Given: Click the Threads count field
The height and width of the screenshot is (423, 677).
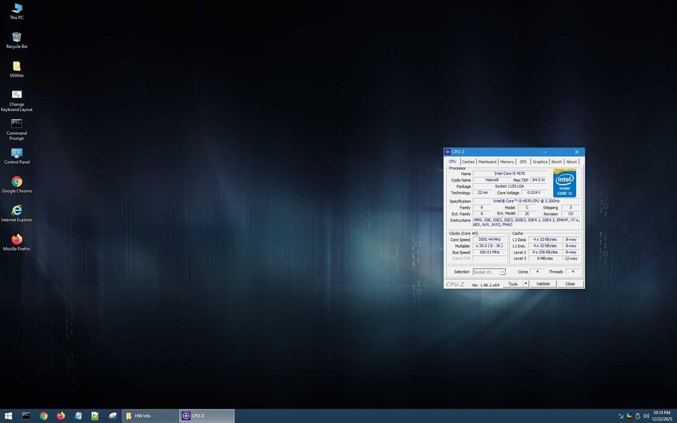Looking at the screenshot, I should tap(573, 272).
